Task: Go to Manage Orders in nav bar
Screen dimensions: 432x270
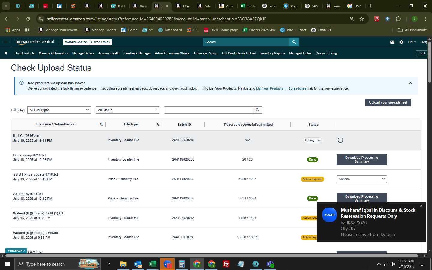Action: [83, 53]
